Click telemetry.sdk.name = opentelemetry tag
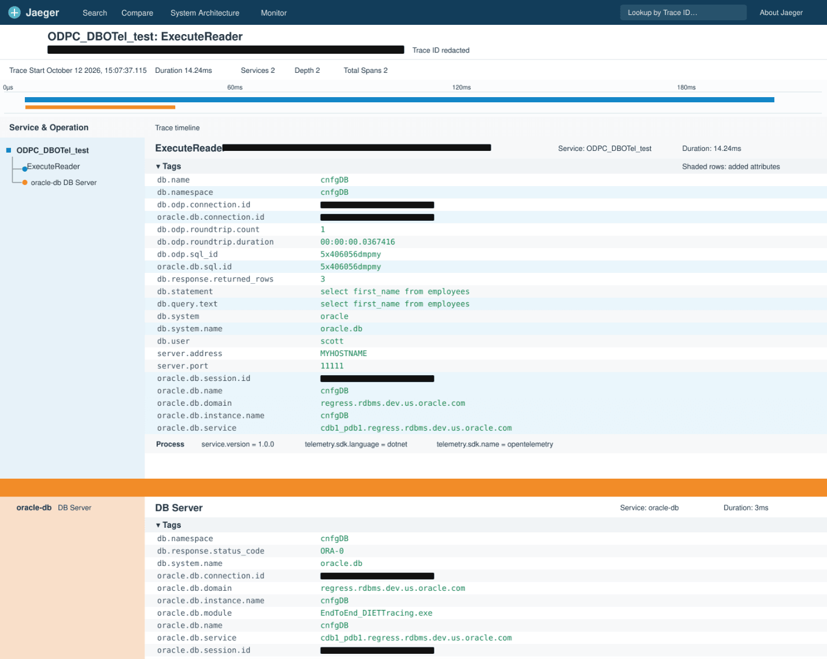This screenshot has width=827, height=659. coord(494,444)
